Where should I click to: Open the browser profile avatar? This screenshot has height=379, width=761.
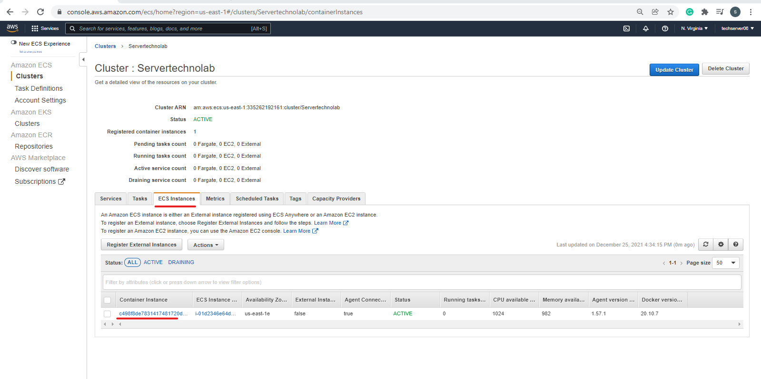coord(735,12)
